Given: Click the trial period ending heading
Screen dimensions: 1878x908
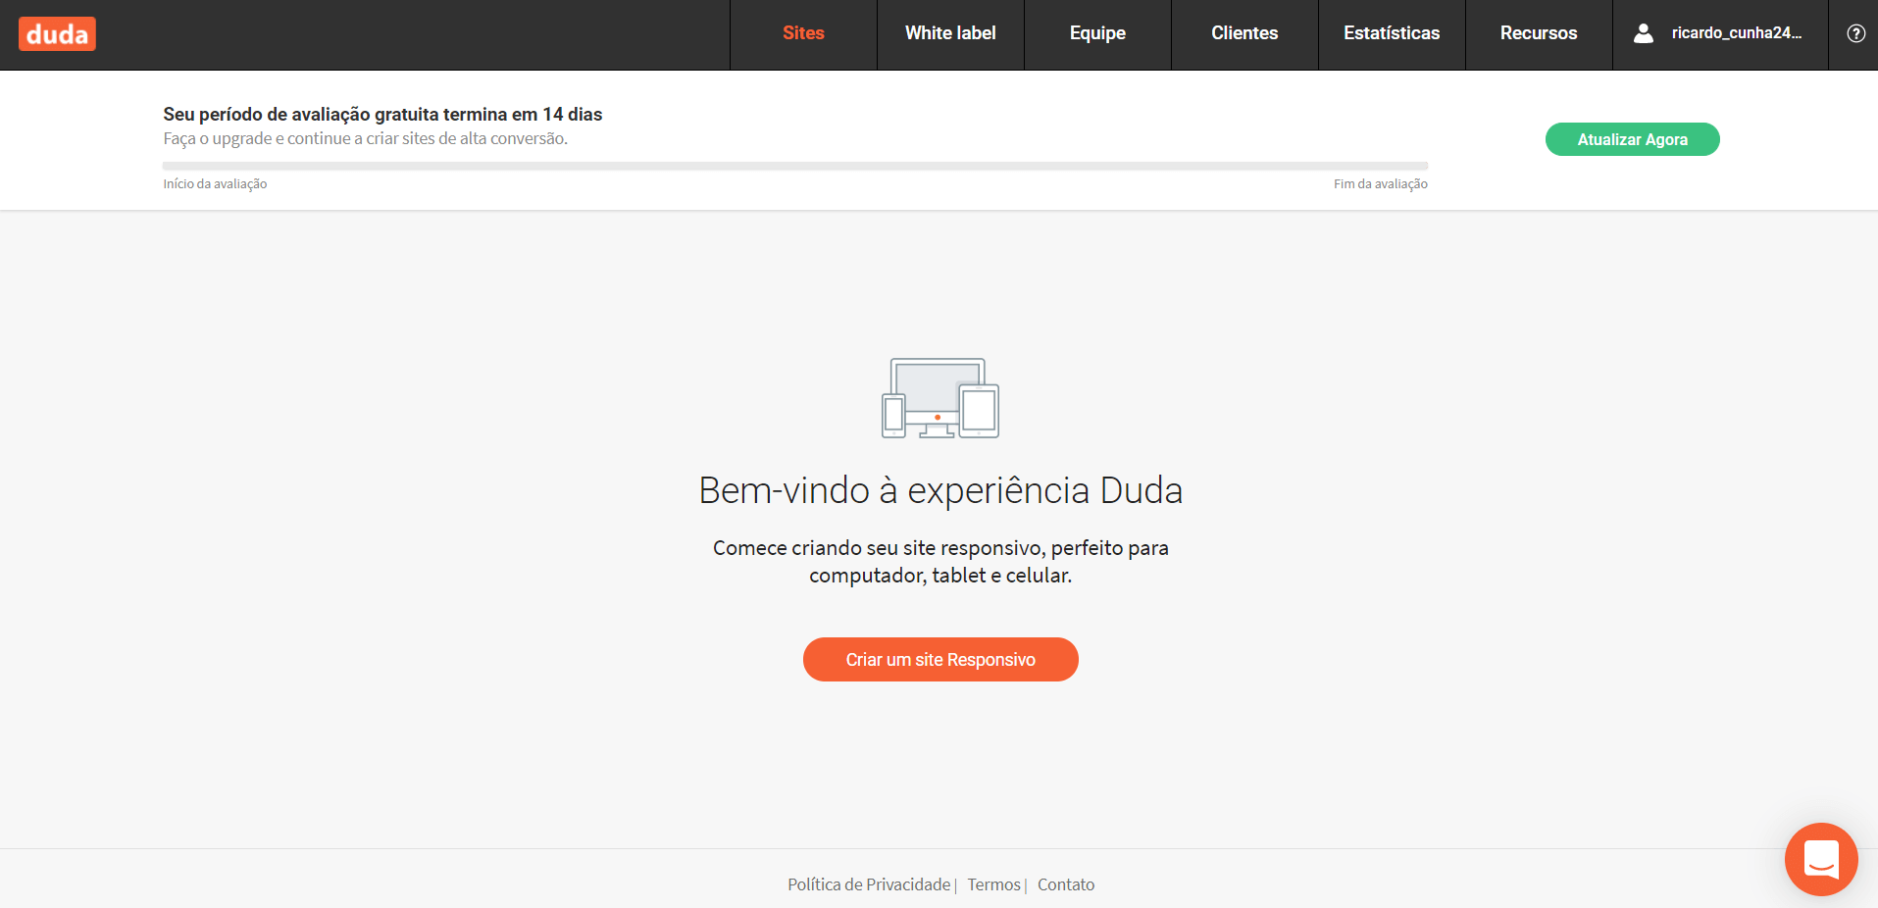Looking at the screenshot, I should pyautogui.click(x=382, y=114).
